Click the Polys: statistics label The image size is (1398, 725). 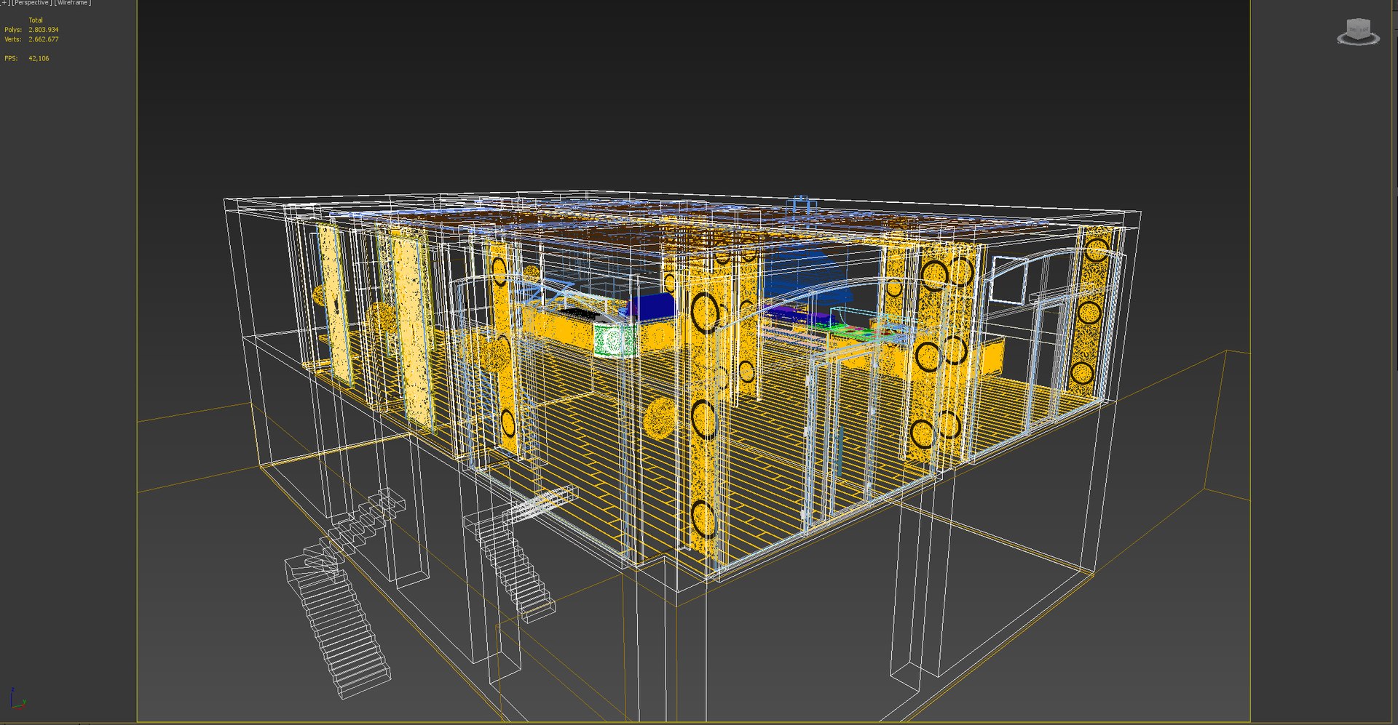tap(13, 30)
